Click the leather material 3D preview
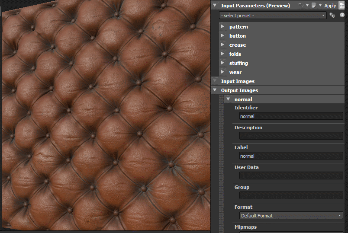This screenshot has width=348, height=233. coord(106,115)
